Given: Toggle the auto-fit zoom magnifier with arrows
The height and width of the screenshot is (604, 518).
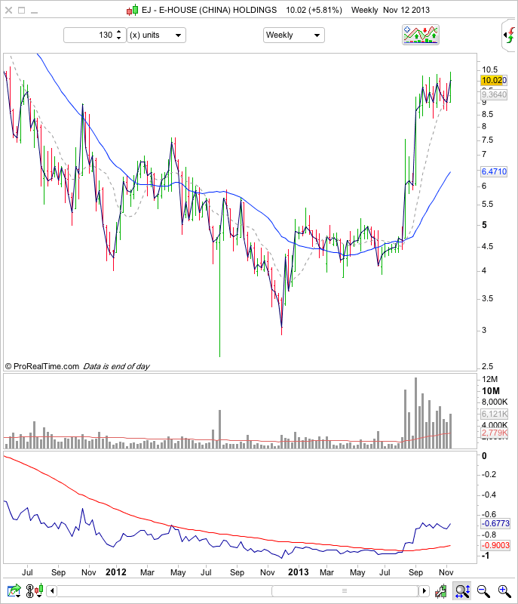Looking at the screenshot, I should coord(462,590).
